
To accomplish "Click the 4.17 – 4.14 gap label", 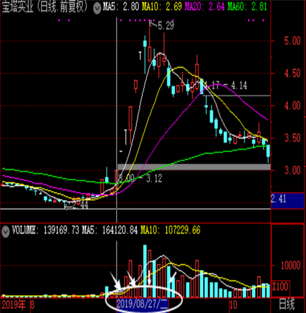I will (x=226, y=85).
